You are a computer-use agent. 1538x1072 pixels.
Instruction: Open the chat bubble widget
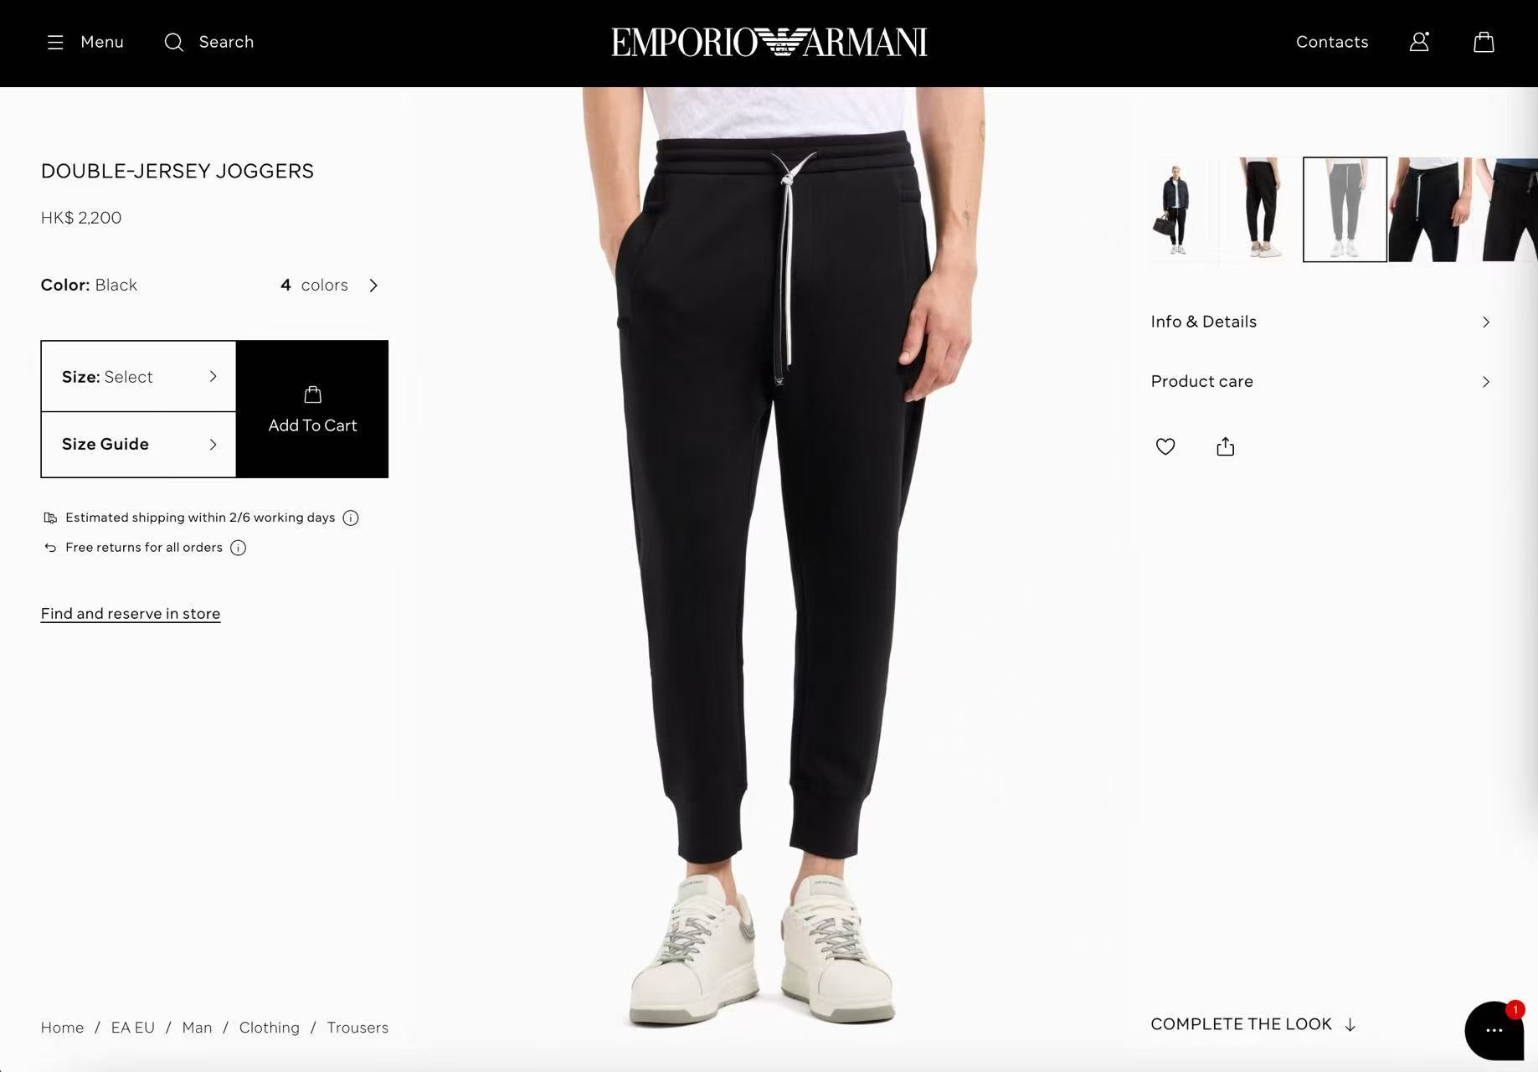pos(1494,1030)
